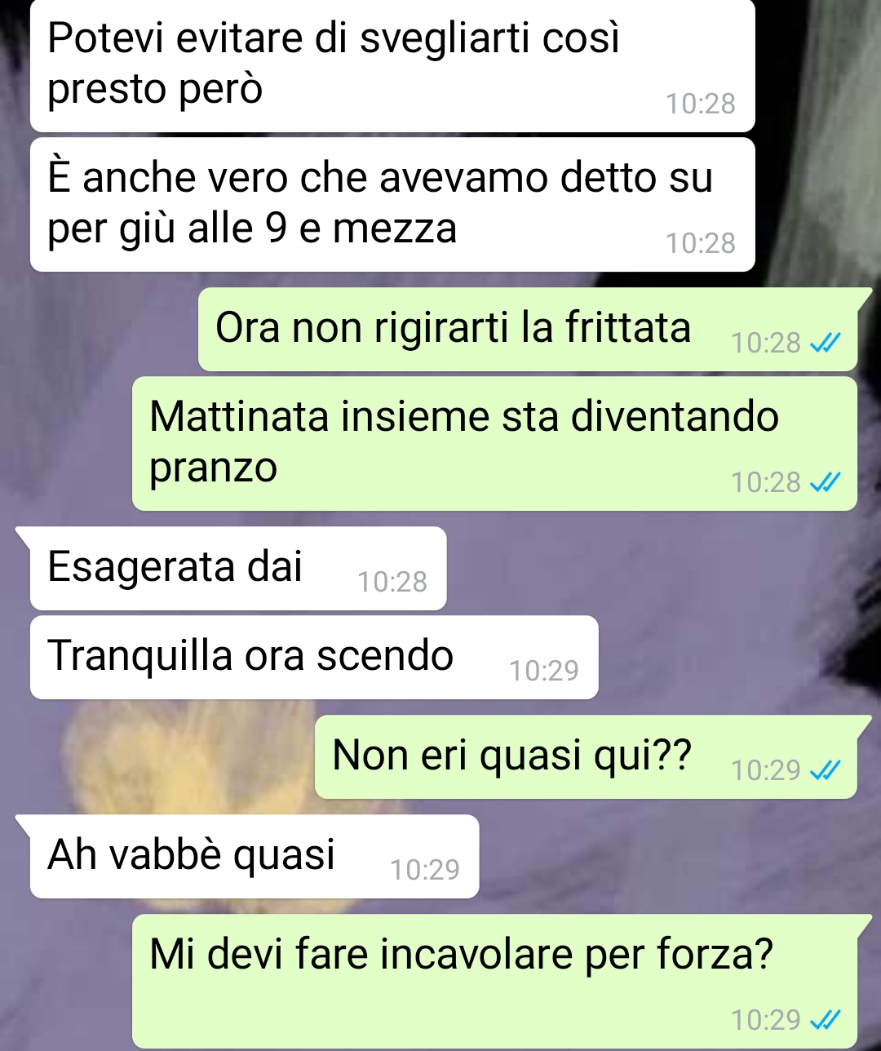Image resolution: width=881 pixels, height=1051 pixels.
Task: Tap the timestamp on '9 e mezza' message
Action: [701, 243]
